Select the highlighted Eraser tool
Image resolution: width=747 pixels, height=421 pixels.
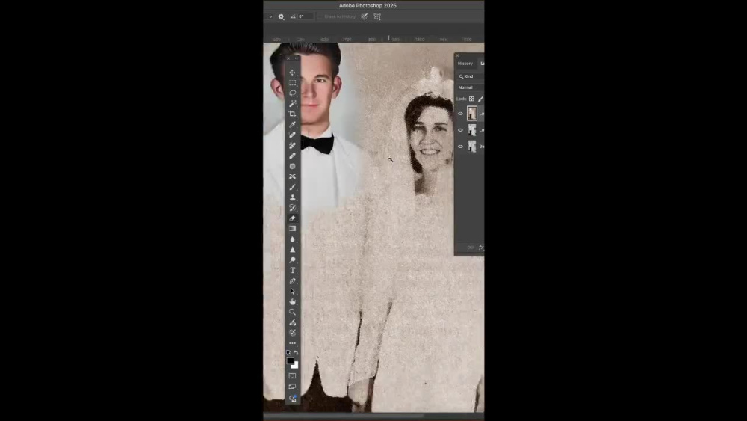point(293,218)
